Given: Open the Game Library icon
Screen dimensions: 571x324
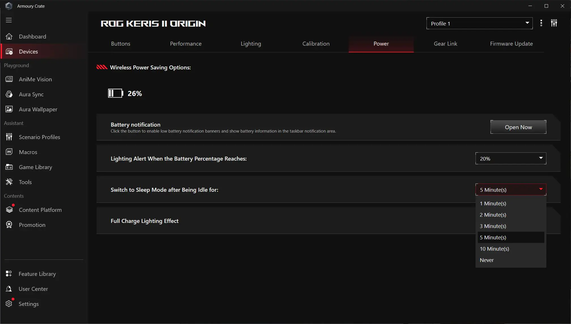Looking at the screenshot, I should (x=9, y=167).
